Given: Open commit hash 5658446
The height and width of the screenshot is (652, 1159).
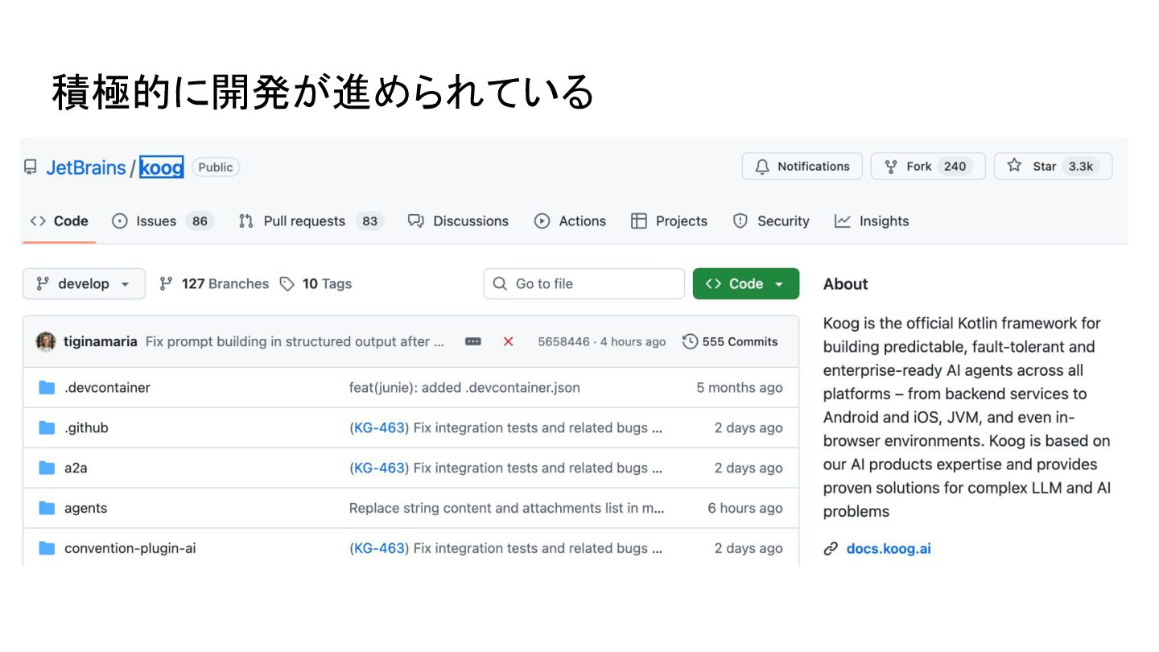Looking at the screenshot, I should pyautogui.click(x=563, y=341).
